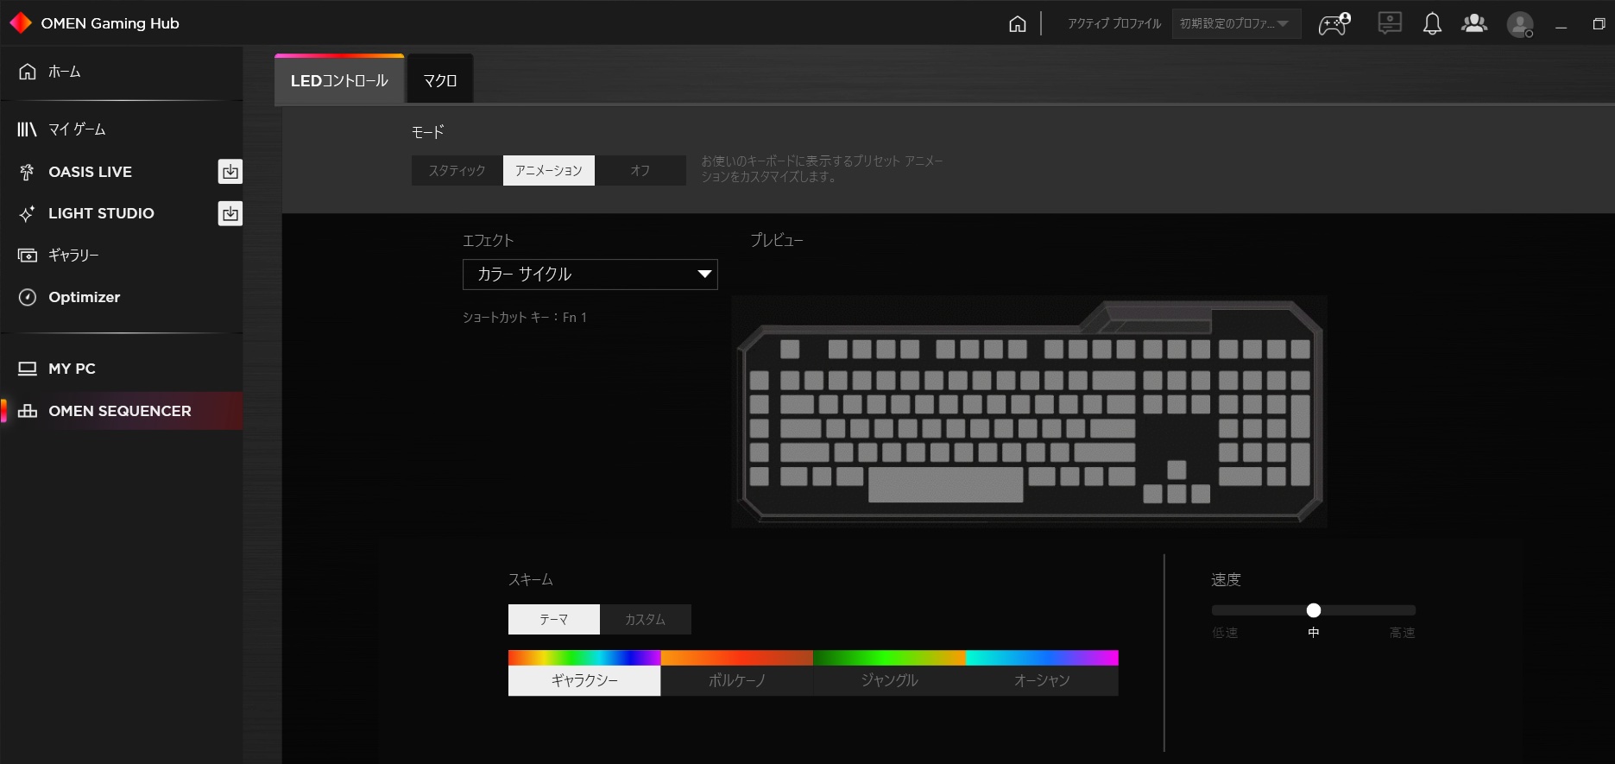Viewport: 1615px width, 764px height.
Task: Open the notifications bell icon
Action: [1432, 23]
